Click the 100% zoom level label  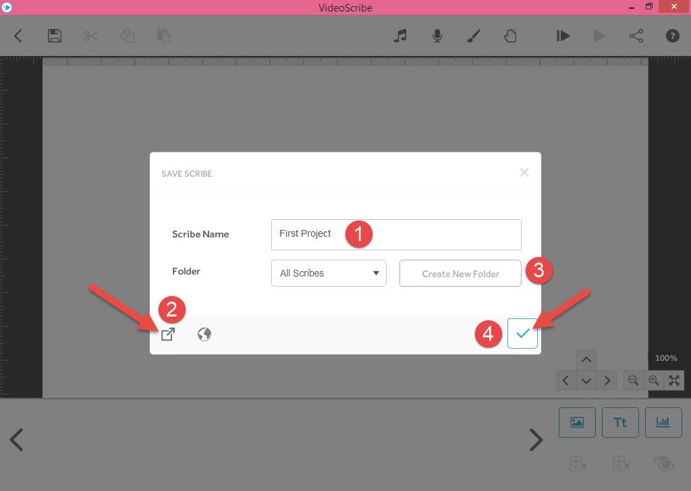click(666, 358)
